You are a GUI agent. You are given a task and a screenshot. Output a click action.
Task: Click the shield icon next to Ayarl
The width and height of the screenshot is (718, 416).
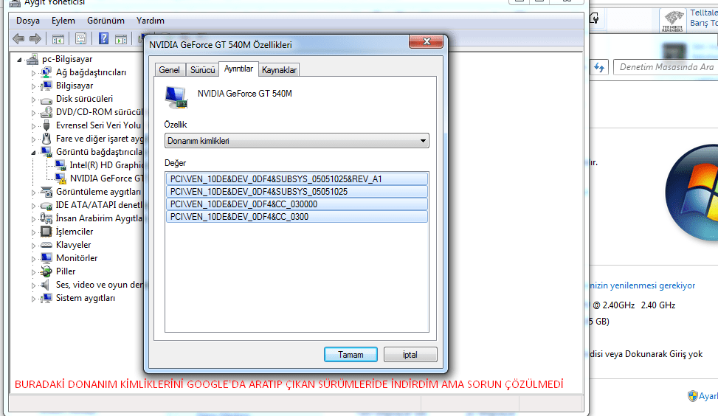click(x=692, y=396)
